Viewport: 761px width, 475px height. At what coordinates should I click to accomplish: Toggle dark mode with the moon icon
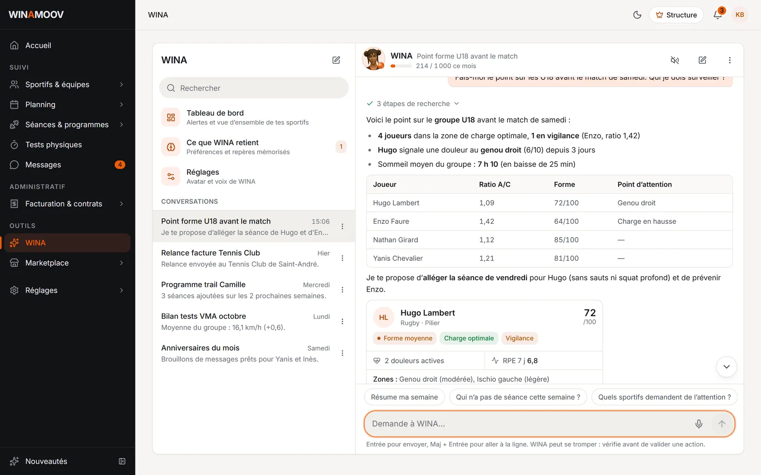click(637, 15)
